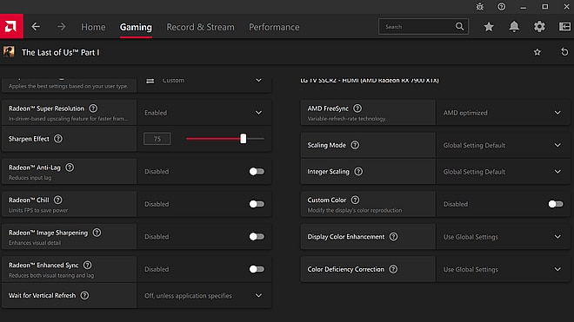Toggle the sidebar panel icon
The height and width of the screenshot is (322, 574).
tap(564, 26)
